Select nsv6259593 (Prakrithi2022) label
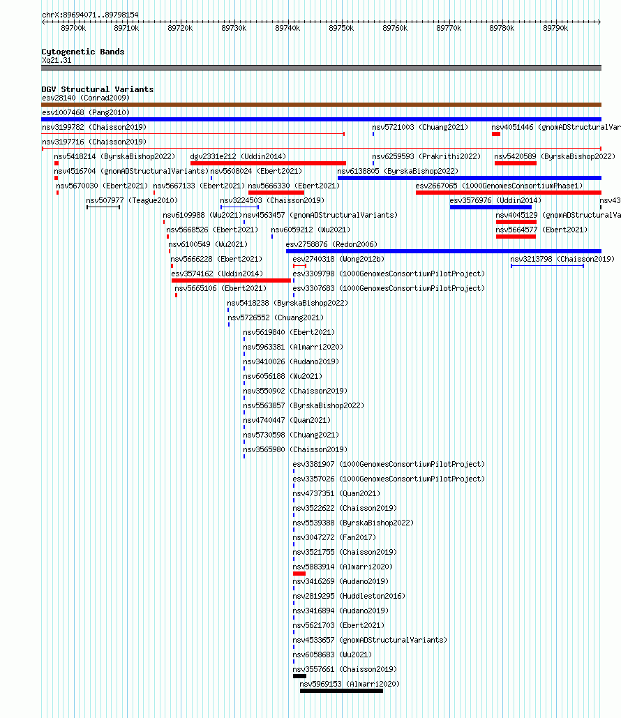The height and width of the screenshot is (718, 621). click(426, 156)
